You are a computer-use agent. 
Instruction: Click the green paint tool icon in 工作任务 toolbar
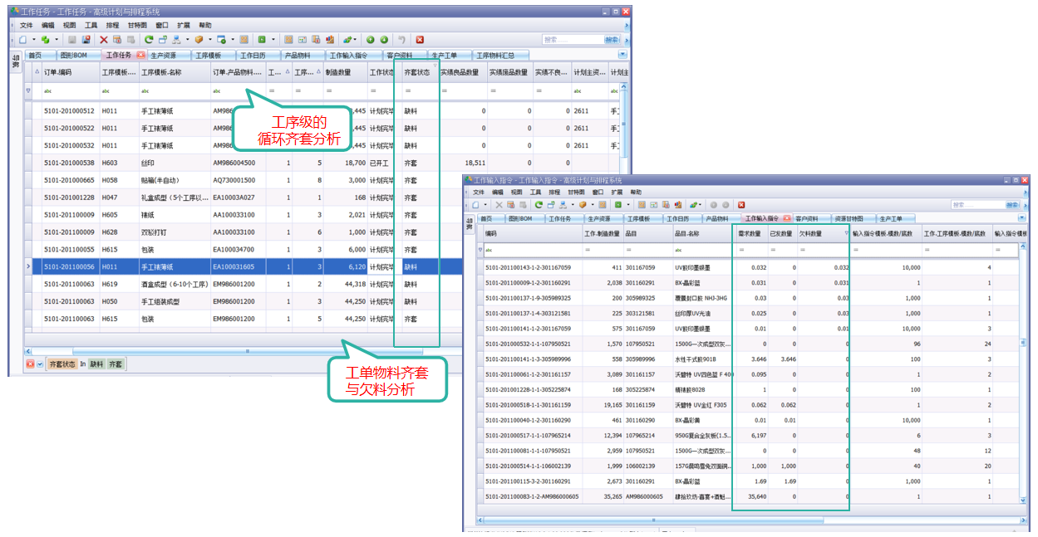[347, 40]
